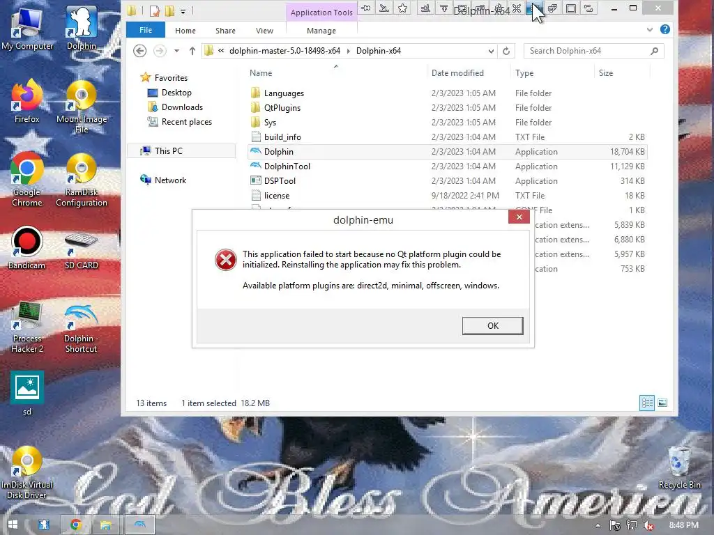The height and width of the screenshot is (535, 714).
Task: Open the recent locations dropdown arrow
Action: (x=176, y=51)
